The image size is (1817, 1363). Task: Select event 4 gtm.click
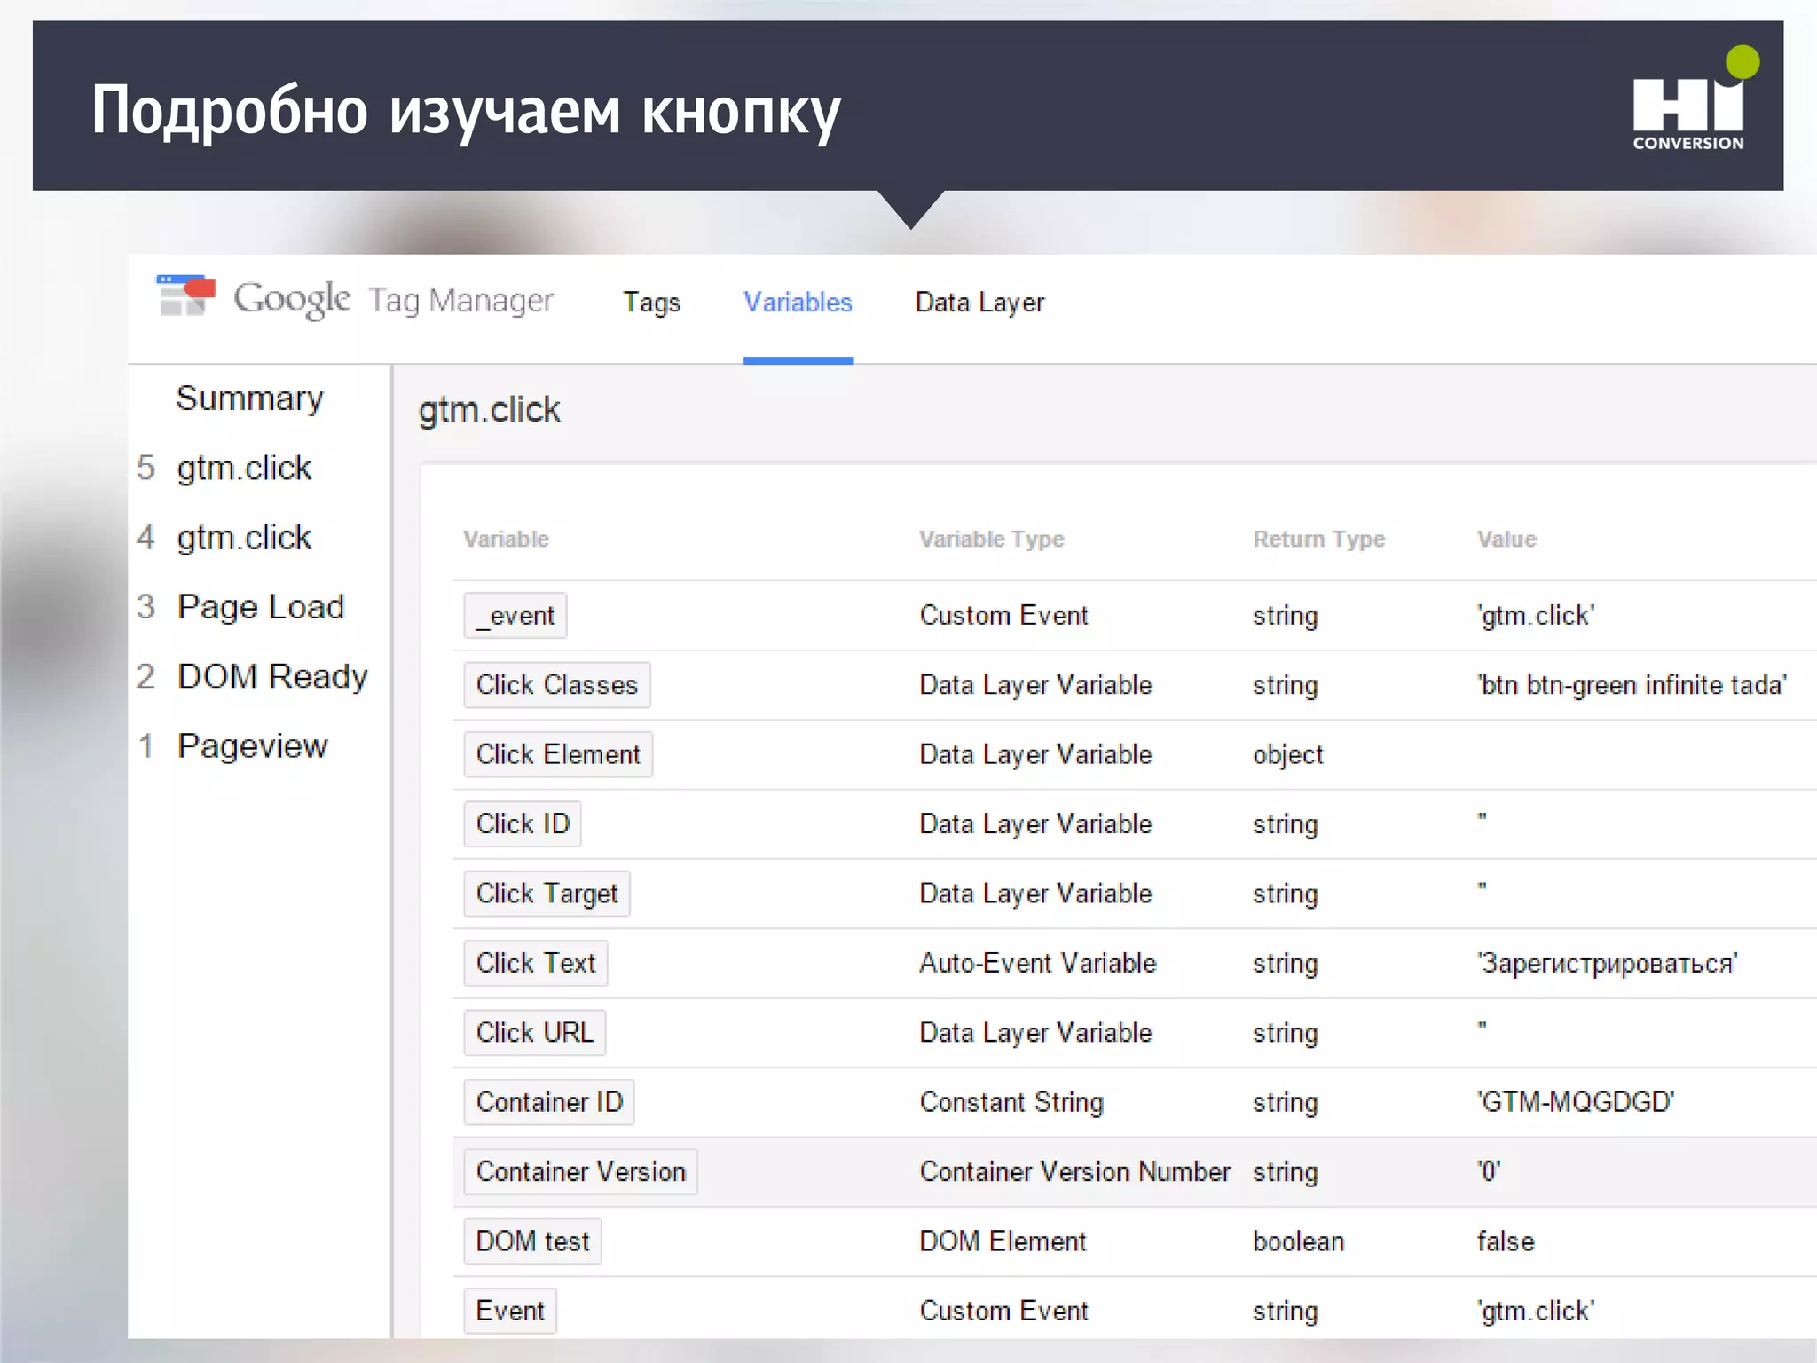click(x=243, y=538)
